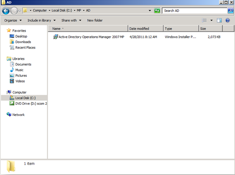Click the folder icon in address bar
235x175 pixels.
pos(25,10)
